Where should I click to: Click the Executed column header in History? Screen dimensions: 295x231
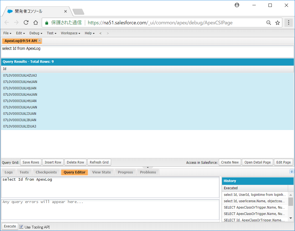[255, 188]
